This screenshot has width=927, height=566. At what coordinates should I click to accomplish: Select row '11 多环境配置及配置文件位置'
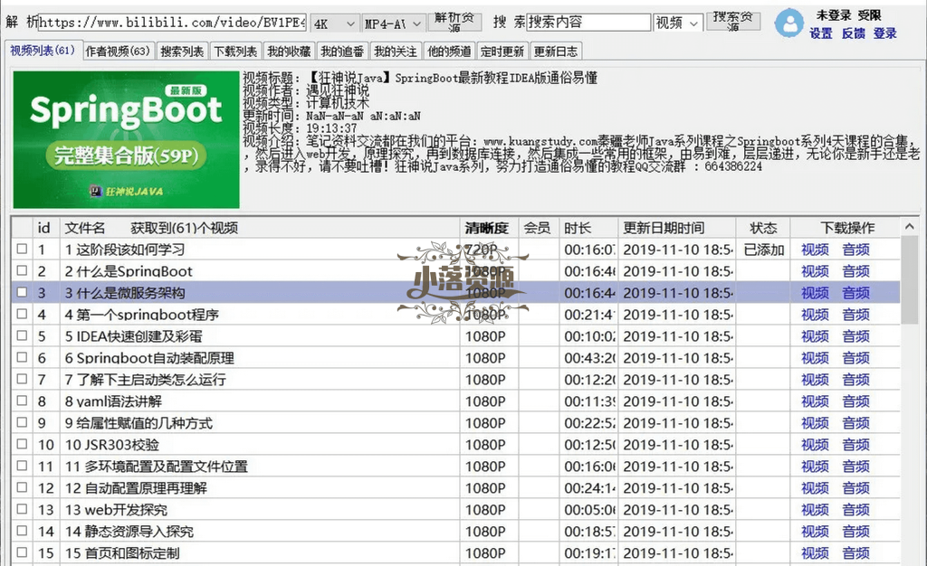[455, 467]
